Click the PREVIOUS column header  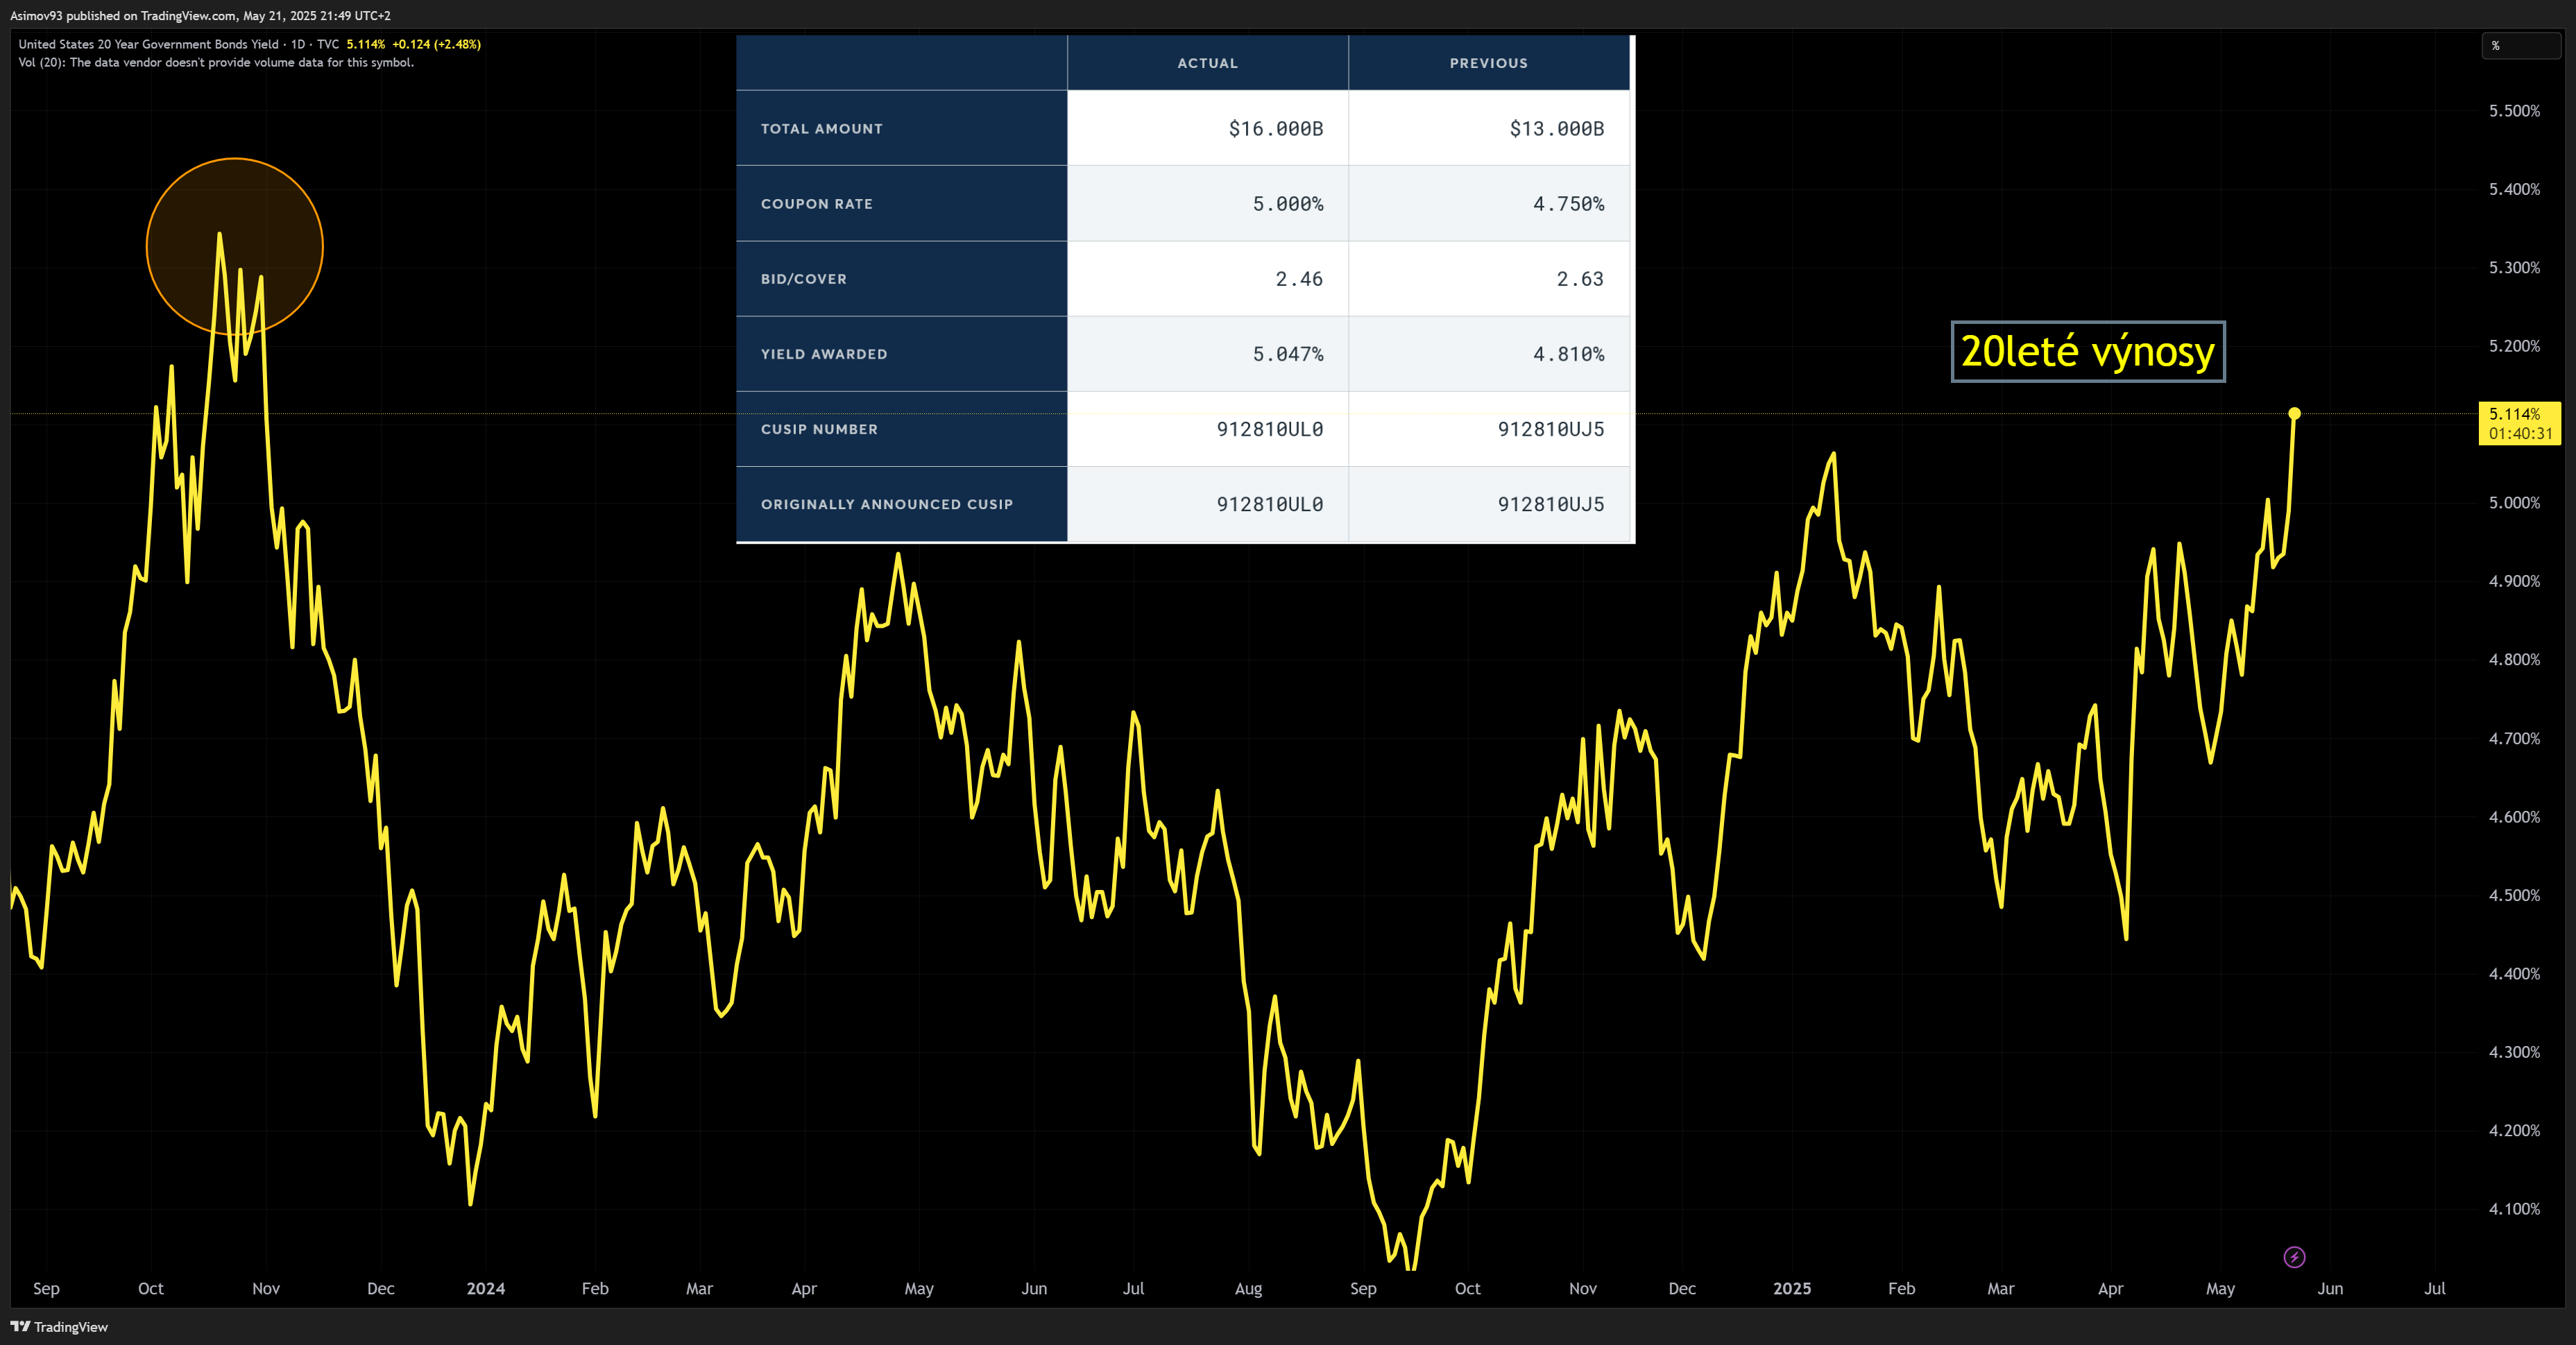click(x=1488, y=63)
